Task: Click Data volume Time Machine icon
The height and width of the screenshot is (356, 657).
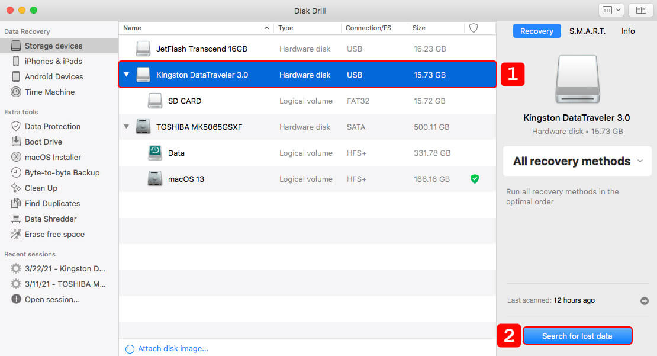Action: 155,153
